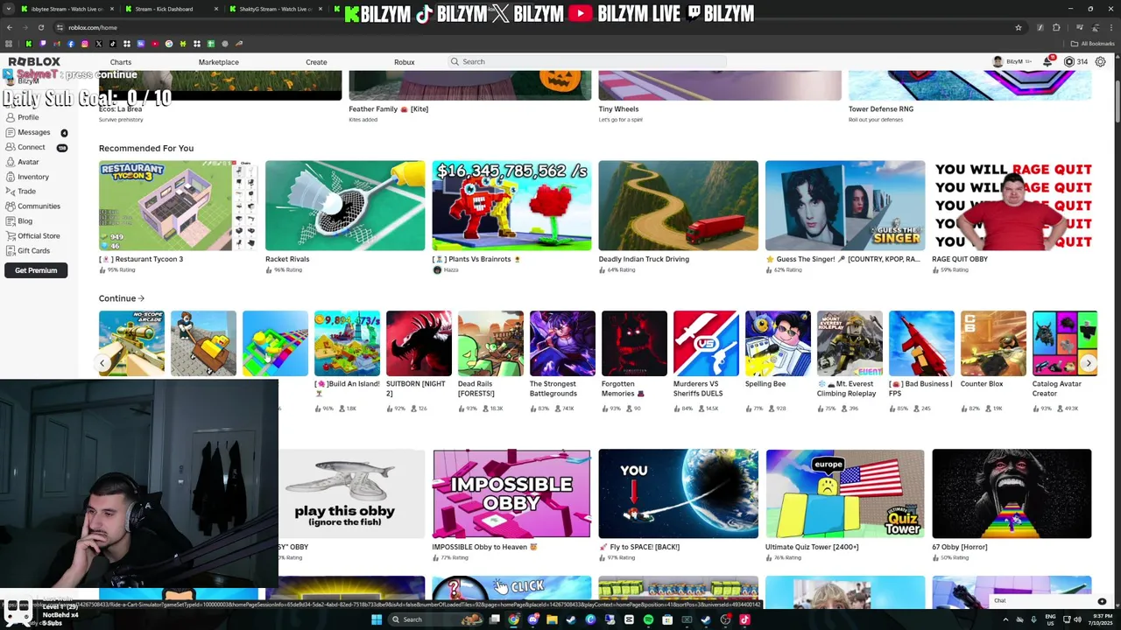This screenshot has height=630, width=1121.
Task: Open Connect in the left sidebar
Action: point(31,147)
